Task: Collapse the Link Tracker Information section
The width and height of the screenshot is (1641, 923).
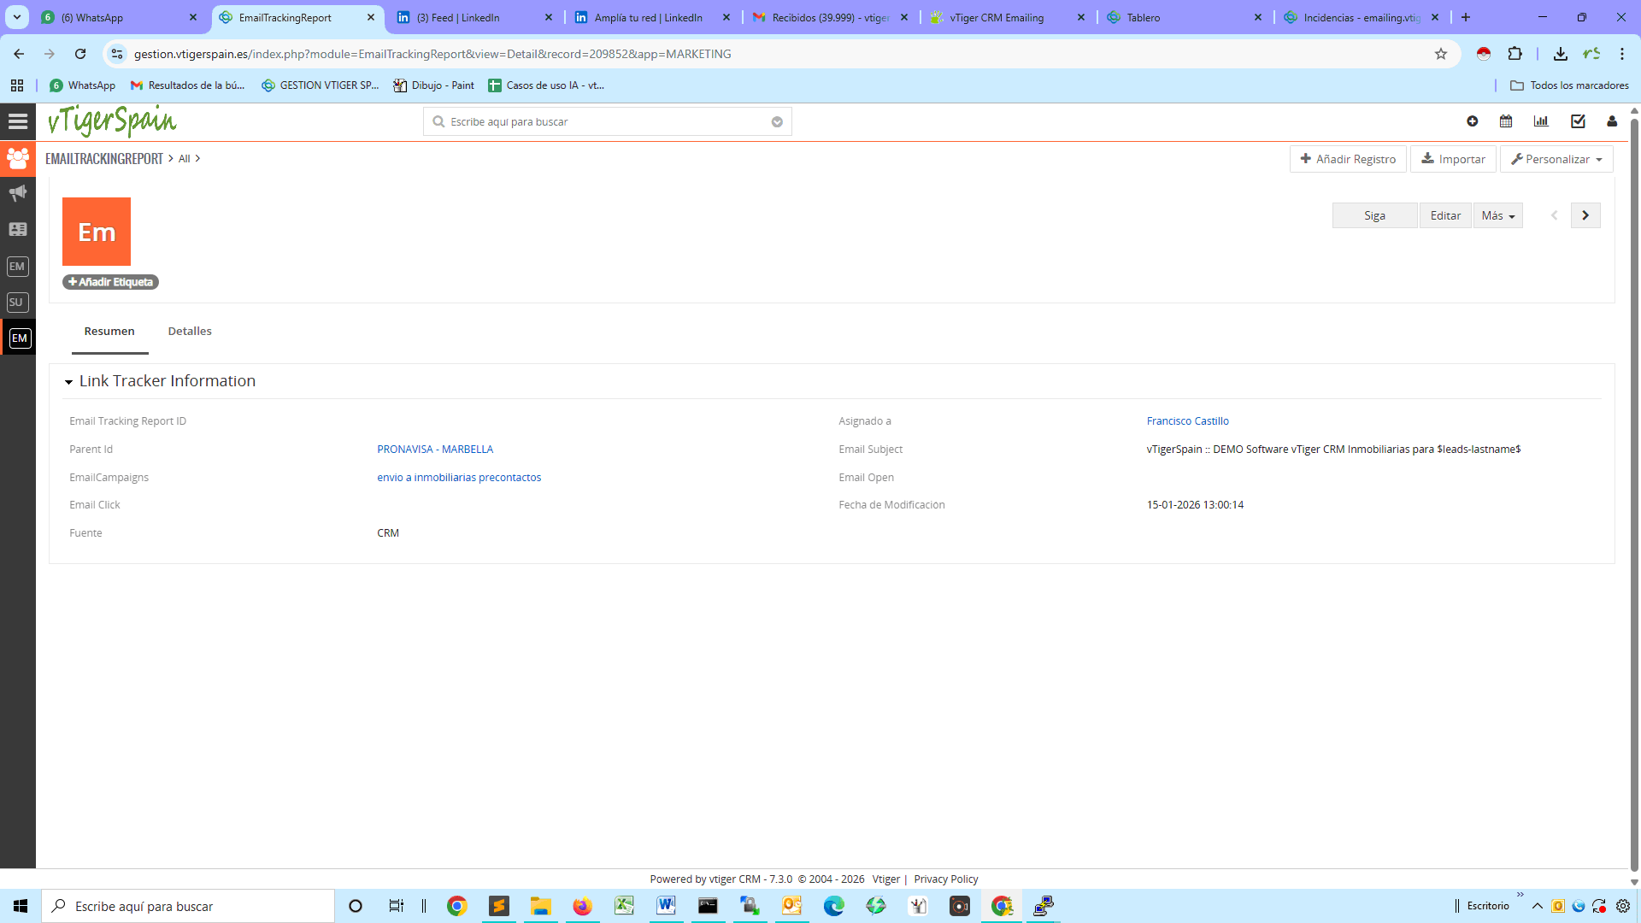Action: [x=69, y=382]
